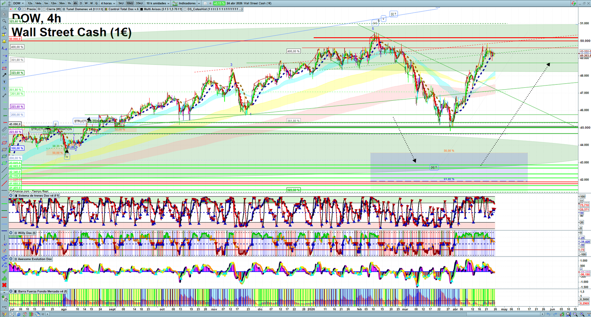Viewport: 591px width, 317px height.
Task: Click the STRUCTURE CONFIRMATION label near 45.090
Action: pos(52,129)
